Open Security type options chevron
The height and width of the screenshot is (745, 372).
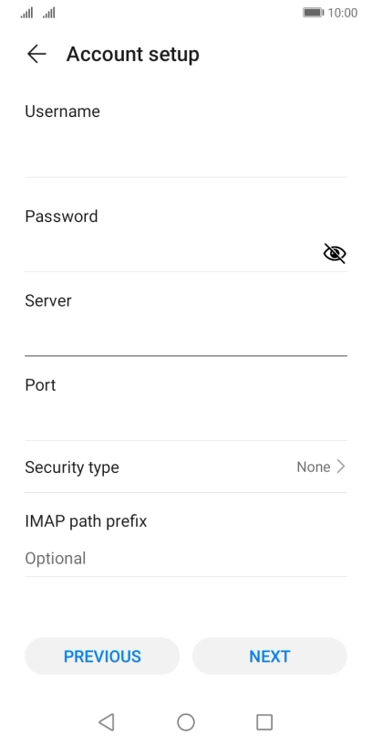pos(341,467)
